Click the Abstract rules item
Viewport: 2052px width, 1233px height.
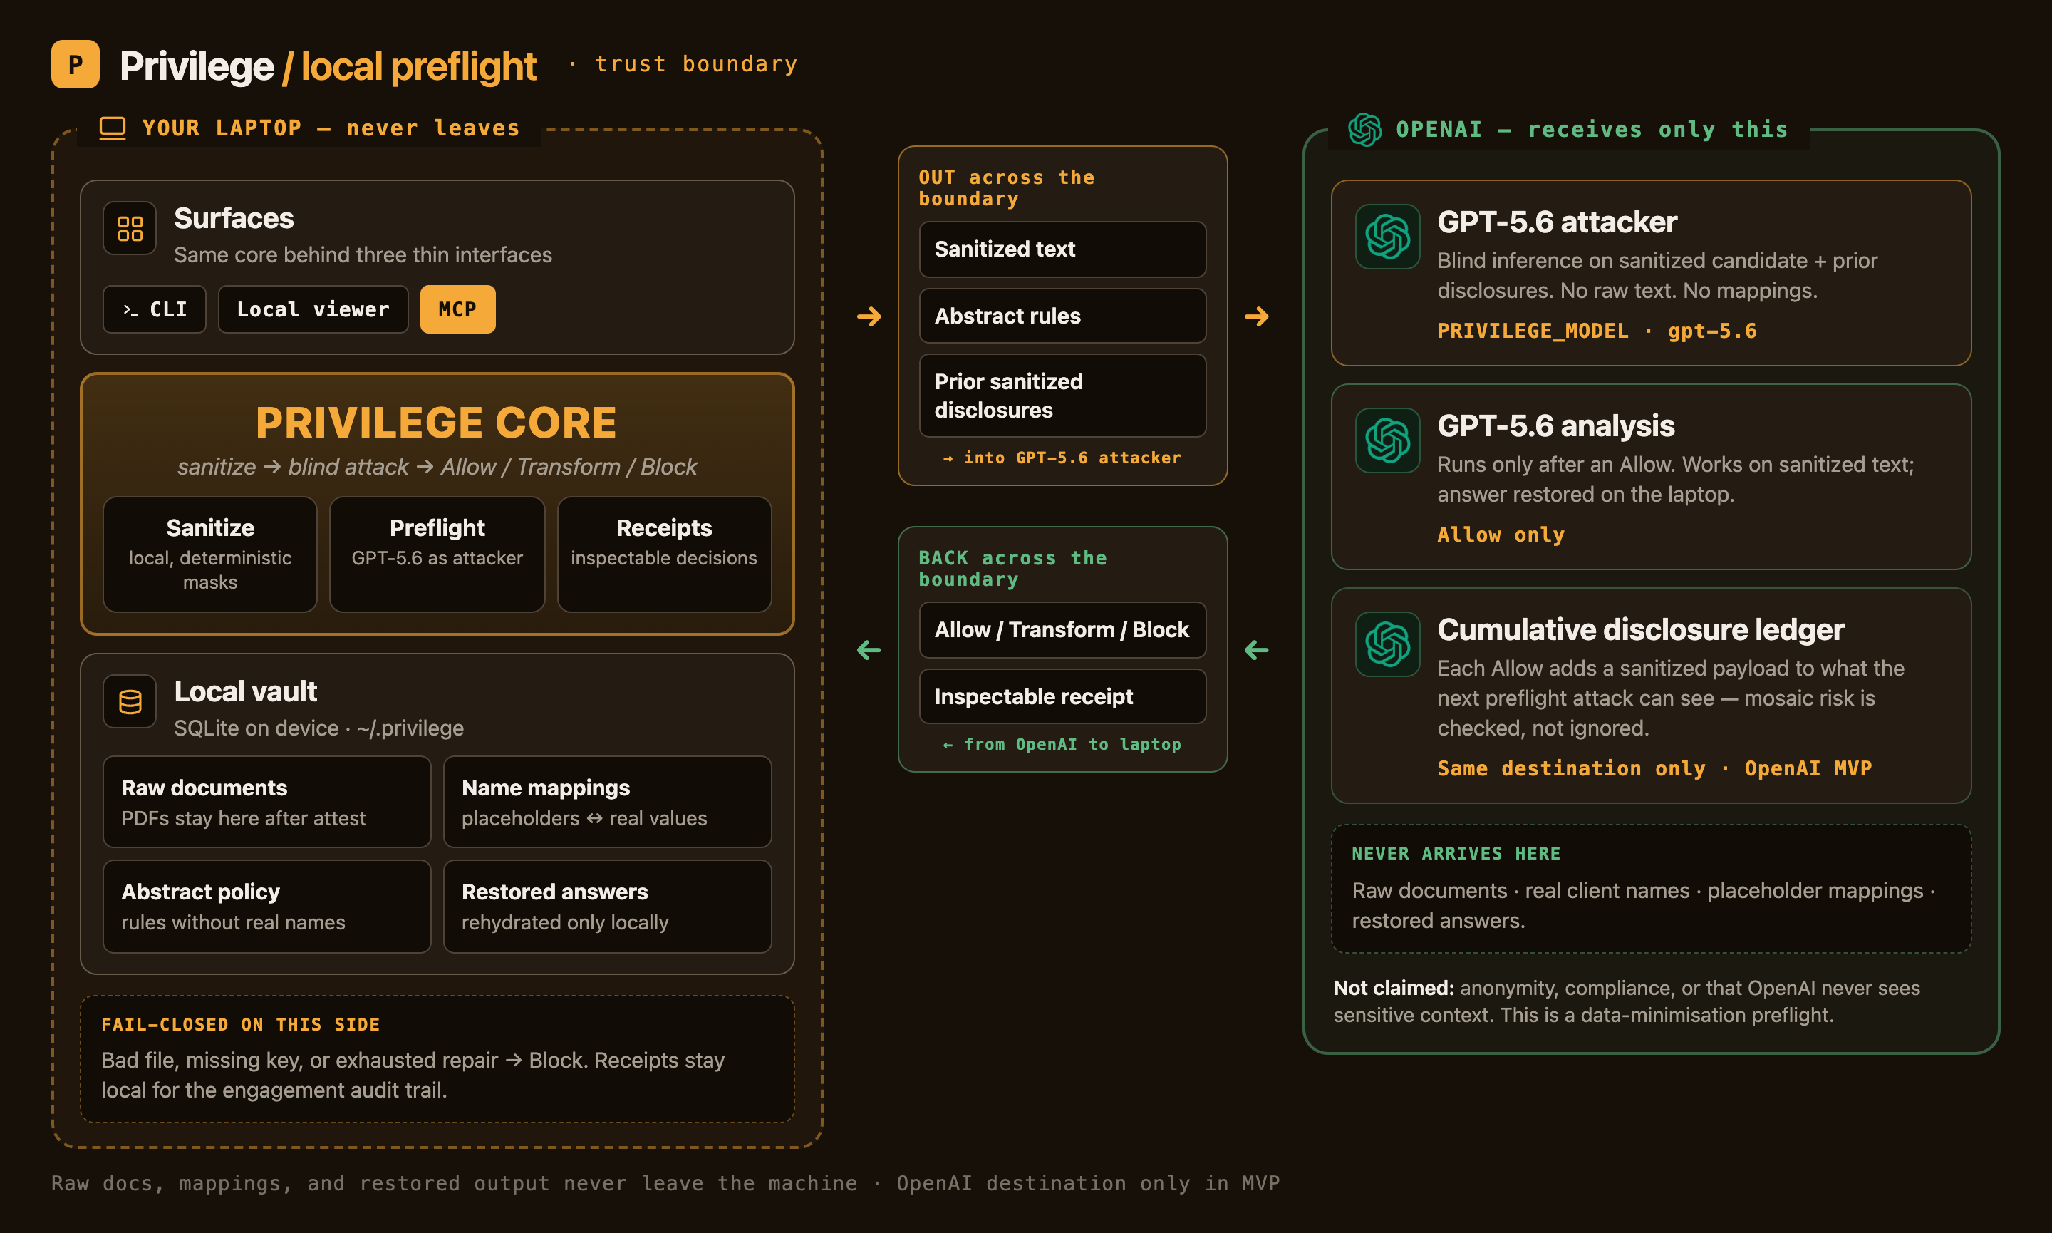1062,316
